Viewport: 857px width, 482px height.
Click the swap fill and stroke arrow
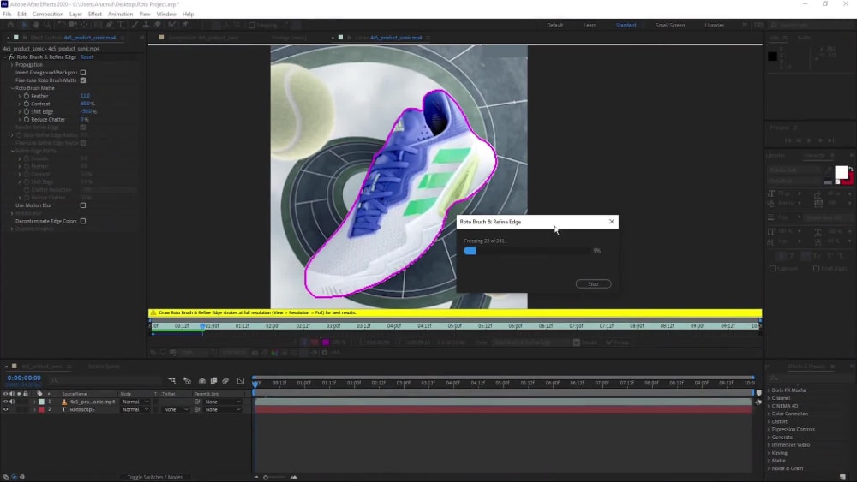[x=851, y=170]
